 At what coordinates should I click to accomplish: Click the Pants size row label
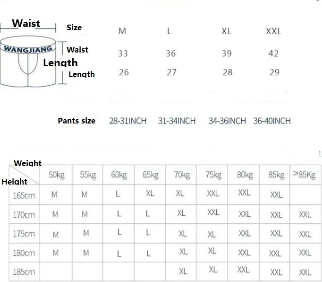76,121
